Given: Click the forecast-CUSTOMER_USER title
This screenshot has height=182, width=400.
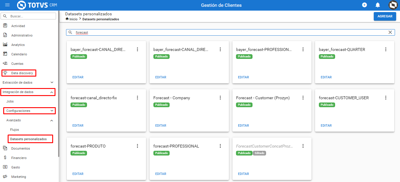Looking at the screenshot, I should tap(344, 98).
